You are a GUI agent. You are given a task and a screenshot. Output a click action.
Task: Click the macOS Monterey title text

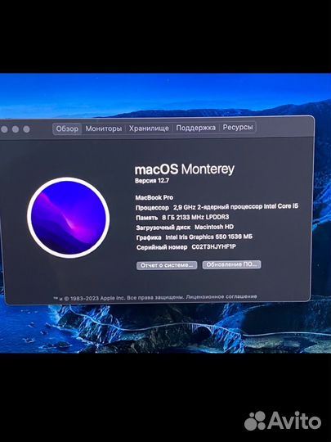[x=185, y=169]
